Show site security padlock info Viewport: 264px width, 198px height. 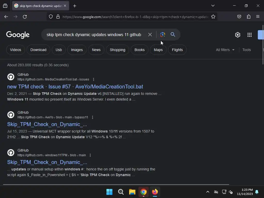[58, 17]
